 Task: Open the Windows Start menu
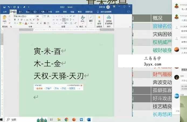[1, 120]
